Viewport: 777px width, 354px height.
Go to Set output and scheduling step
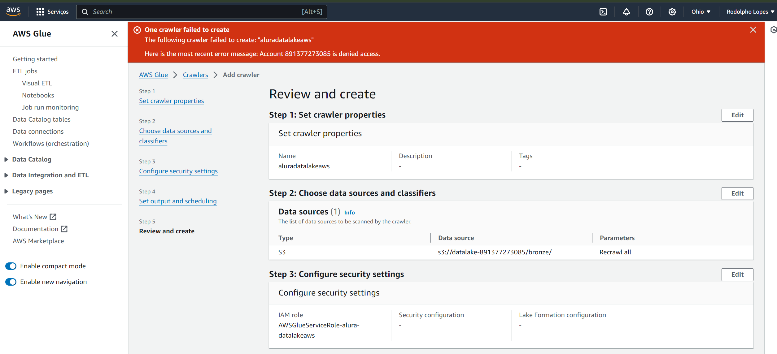(178, 201)
